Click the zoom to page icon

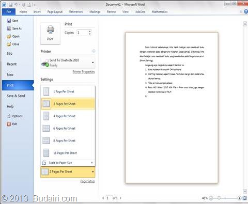[x=244, y=198]
